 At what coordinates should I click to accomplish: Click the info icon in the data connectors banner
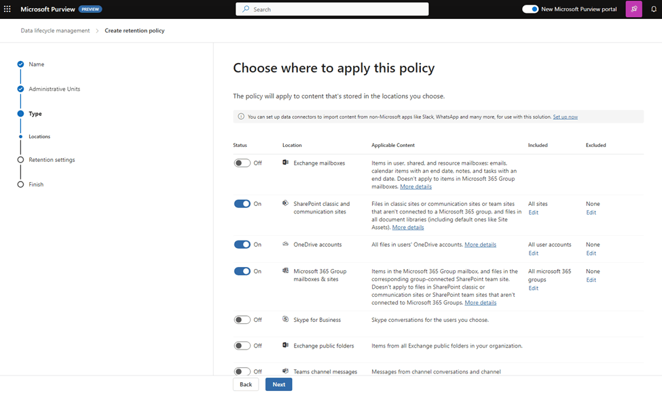(241, 117)
